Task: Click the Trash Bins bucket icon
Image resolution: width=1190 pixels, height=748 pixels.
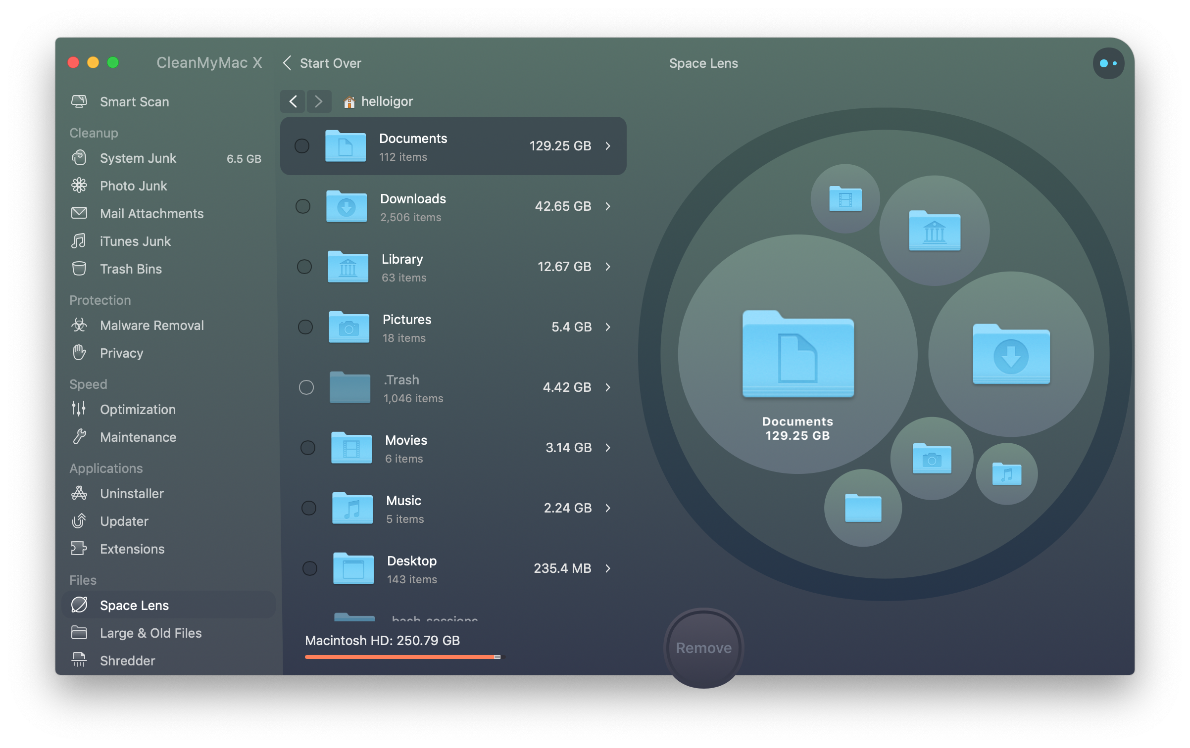Action: [x=79, y=269]
